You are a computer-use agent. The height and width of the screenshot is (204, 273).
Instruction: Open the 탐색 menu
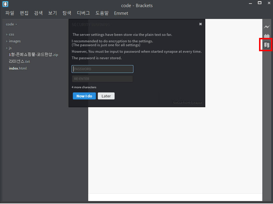[x=67, y=13]
